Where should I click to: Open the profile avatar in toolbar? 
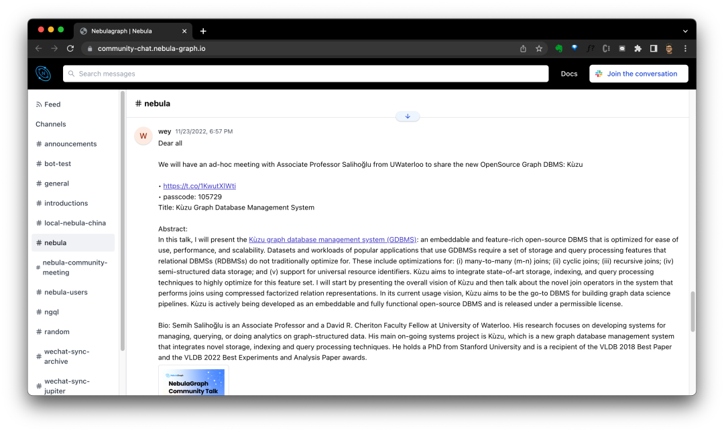tap(669, 48)
